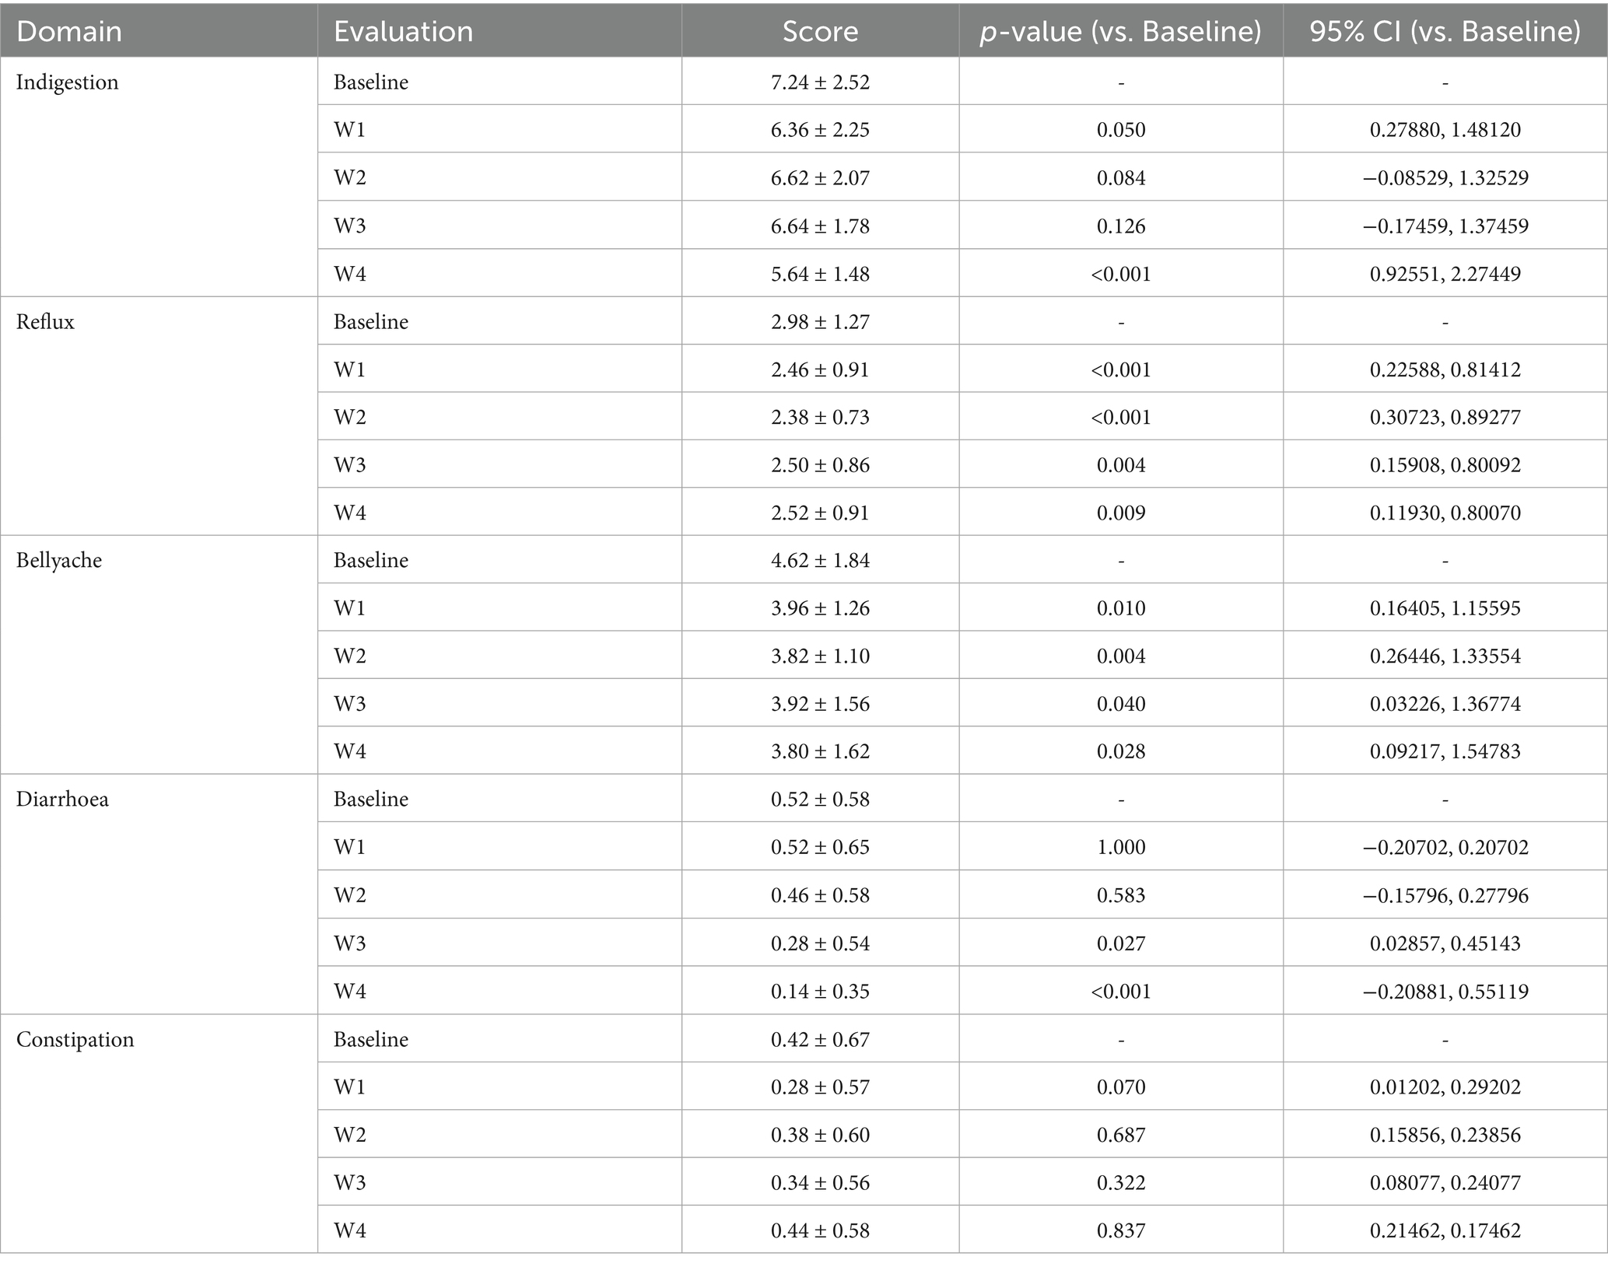The width and height of the screenshot is (1608, 1267).
Task: Select the Reflux domain label
Action: pos(45,321)
